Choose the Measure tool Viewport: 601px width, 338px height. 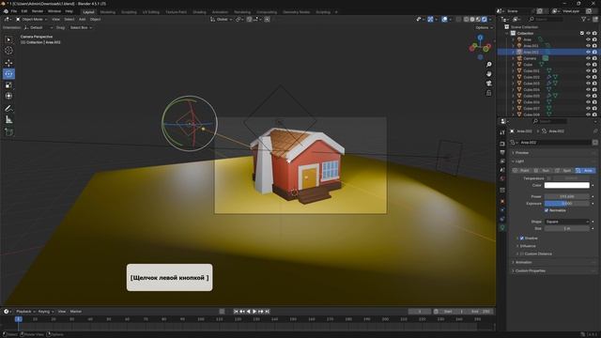[8, 120]
